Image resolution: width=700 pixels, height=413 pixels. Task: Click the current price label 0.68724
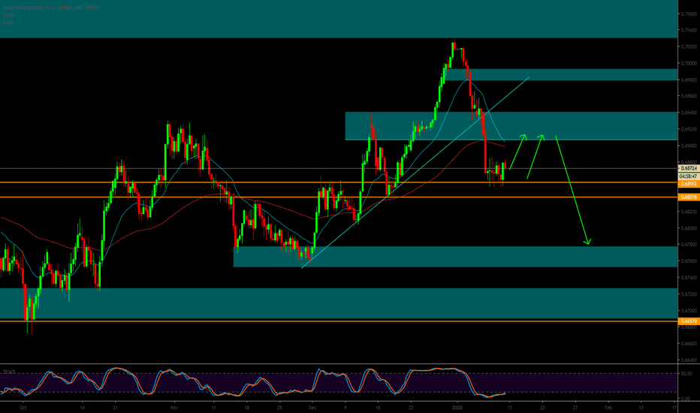(688, 169)
